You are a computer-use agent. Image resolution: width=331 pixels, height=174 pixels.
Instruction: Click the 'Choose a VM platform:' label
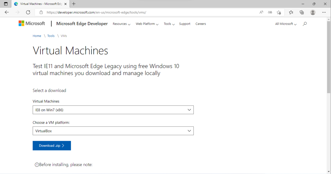(51, 123)
